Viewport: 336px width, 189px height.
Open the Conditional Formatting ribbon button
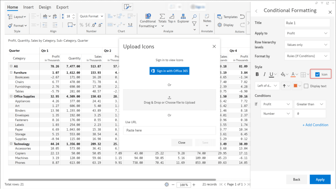point(148,21)
